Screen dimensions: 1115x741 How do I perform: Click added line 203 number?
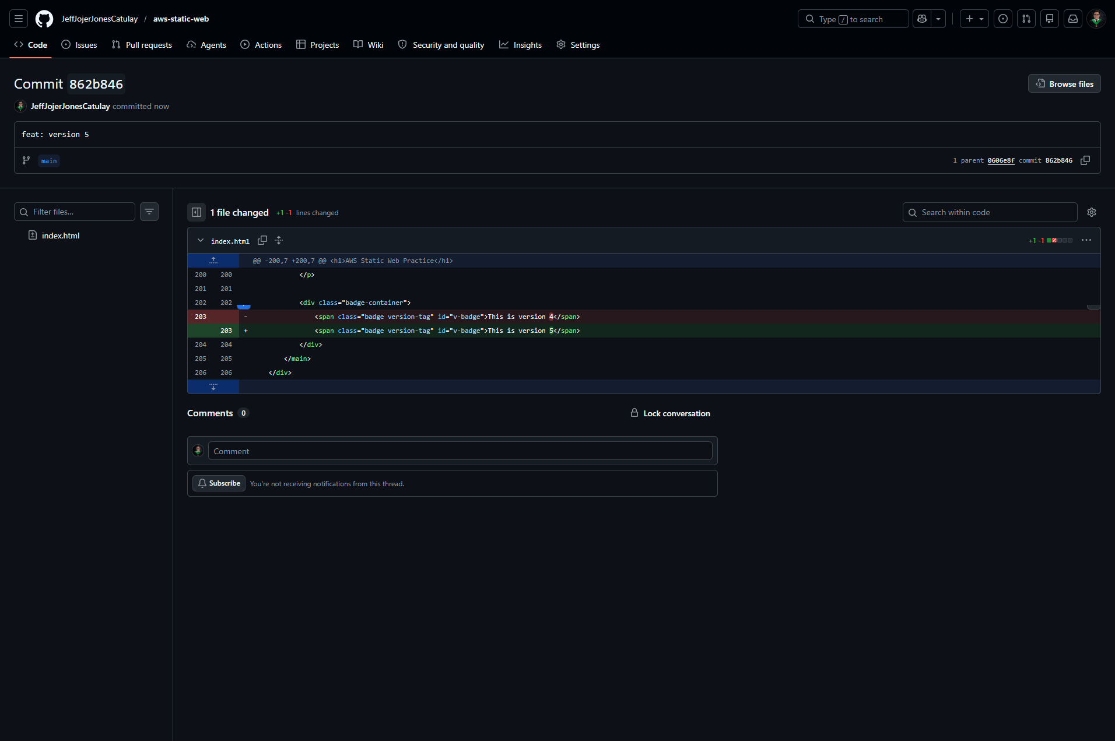(x=226, y=331)
